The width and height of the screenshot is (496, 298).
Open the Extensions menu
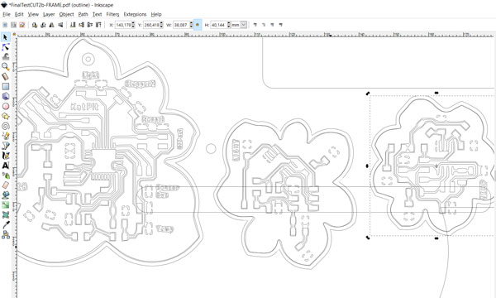tap(135, 14)
